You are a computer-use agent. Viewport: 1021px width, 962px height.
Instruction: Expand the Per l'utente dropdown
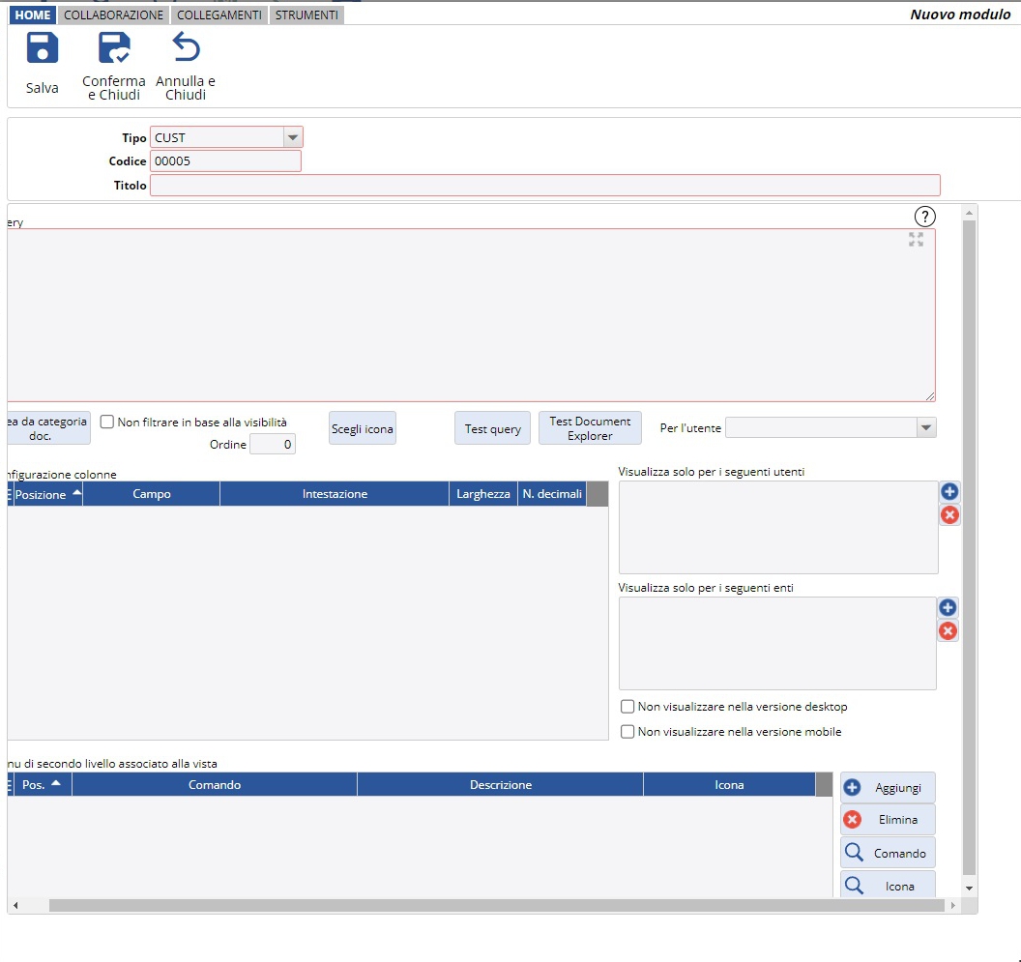coord(925,427)
